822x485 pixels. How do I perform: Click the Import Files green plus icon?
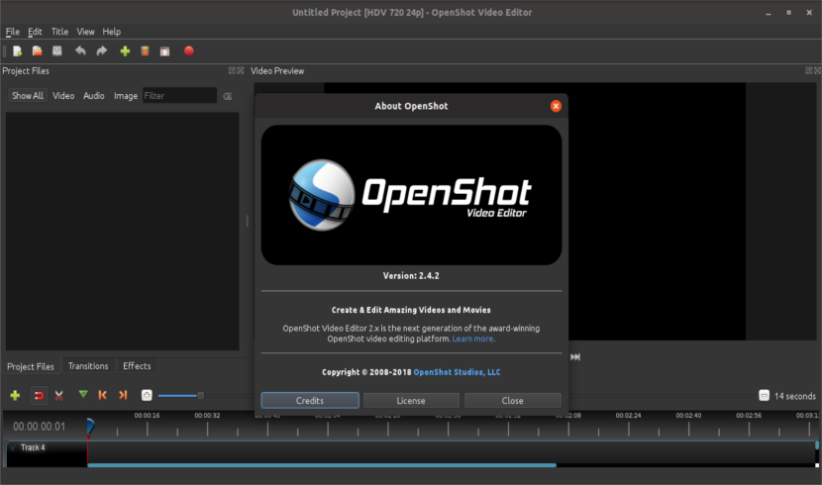click(x=125, y=50)
